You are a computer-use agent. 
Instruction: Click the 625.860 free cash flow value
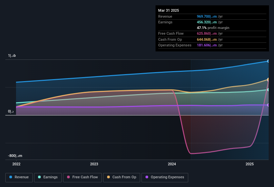[207, 33]
